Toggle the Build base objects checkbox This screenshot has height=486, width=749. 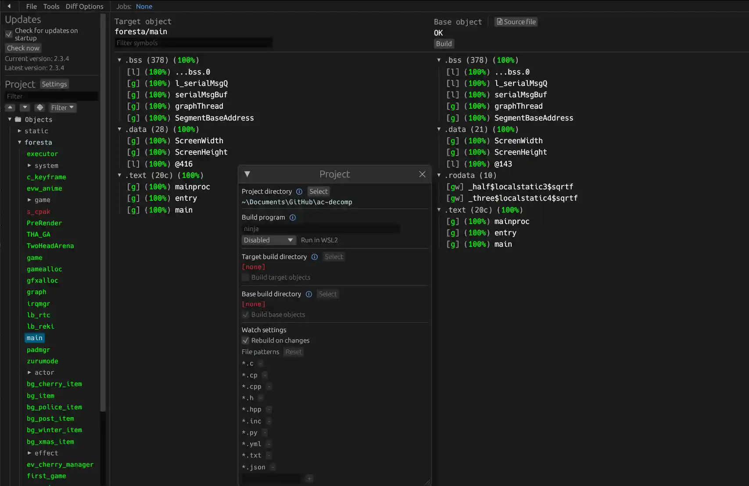[245, 315]
